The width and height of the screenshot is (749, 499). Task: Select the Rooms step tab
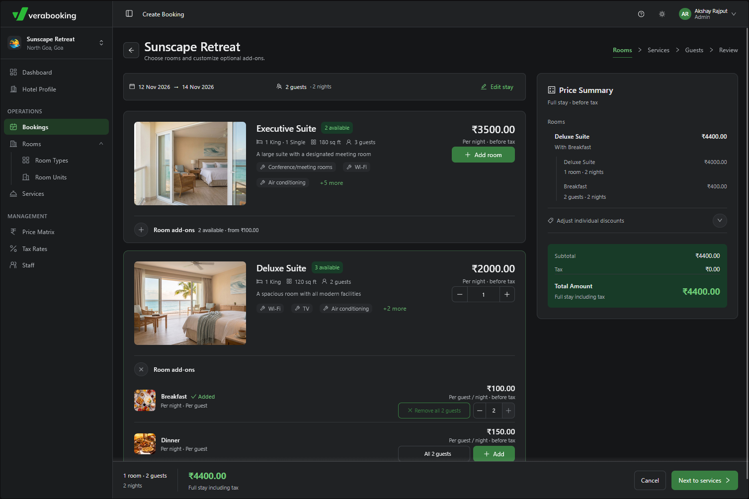click(x=622, y=50)
